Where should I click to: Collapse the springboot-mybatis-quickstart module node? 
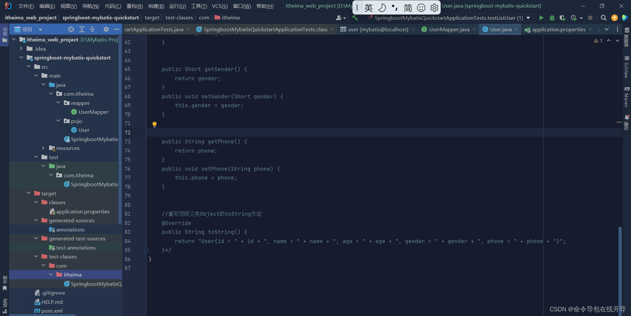coord(21,58)
